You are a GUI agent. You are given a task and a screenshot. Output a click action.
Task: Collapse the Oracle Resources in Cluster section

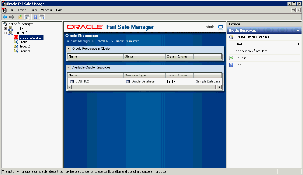(68, 49)
